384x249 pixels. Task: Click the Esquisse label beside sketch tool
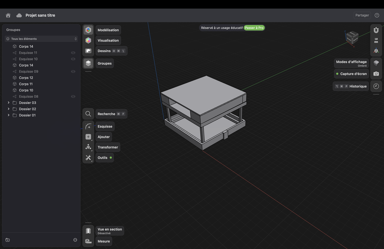click(x=105, y=126)
